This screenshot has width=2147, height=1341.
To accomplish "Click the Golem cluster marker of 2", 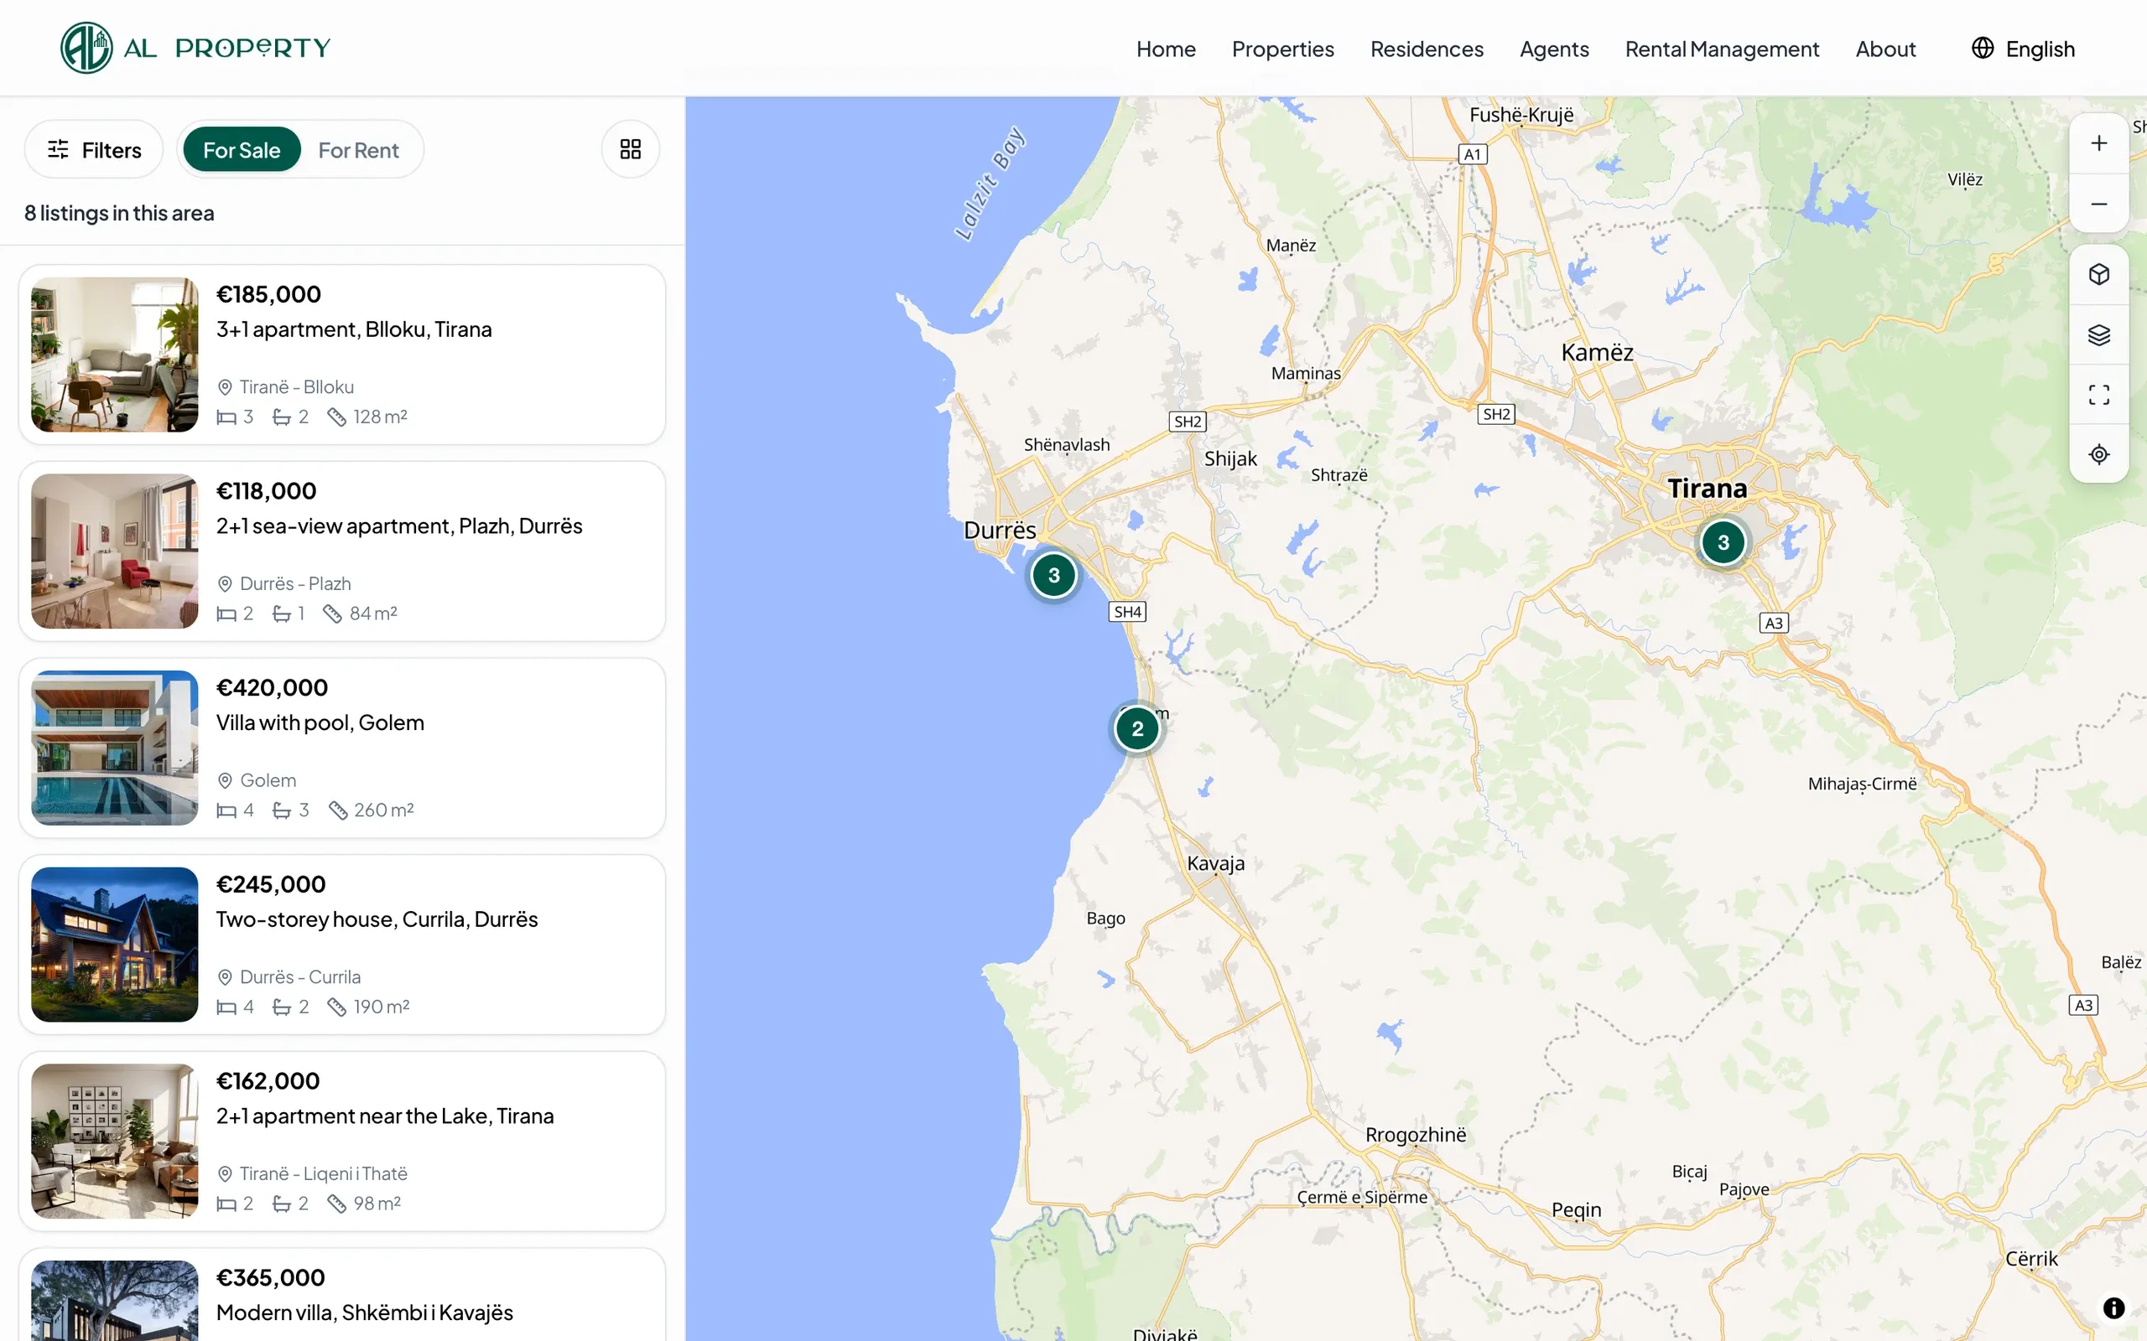I will pyautogui.click(x=1136, y=729).
